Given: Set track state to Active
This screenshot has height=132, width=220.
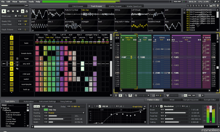Looking at the screenshot, I should click(37, 107).
